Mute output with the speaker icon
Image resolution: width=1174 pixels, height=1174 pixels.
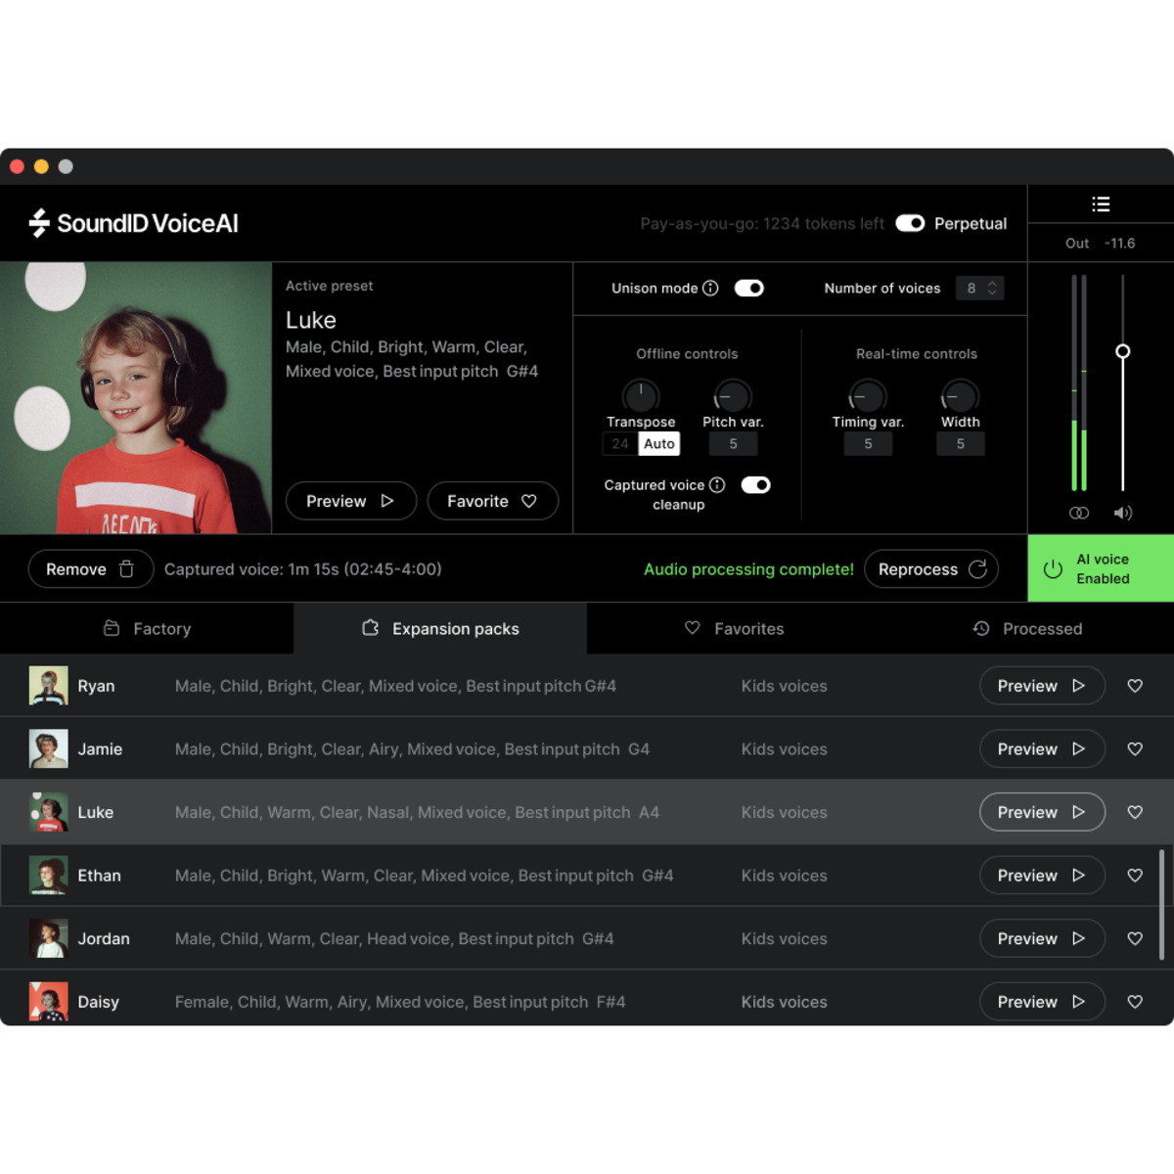[1123, 513]
